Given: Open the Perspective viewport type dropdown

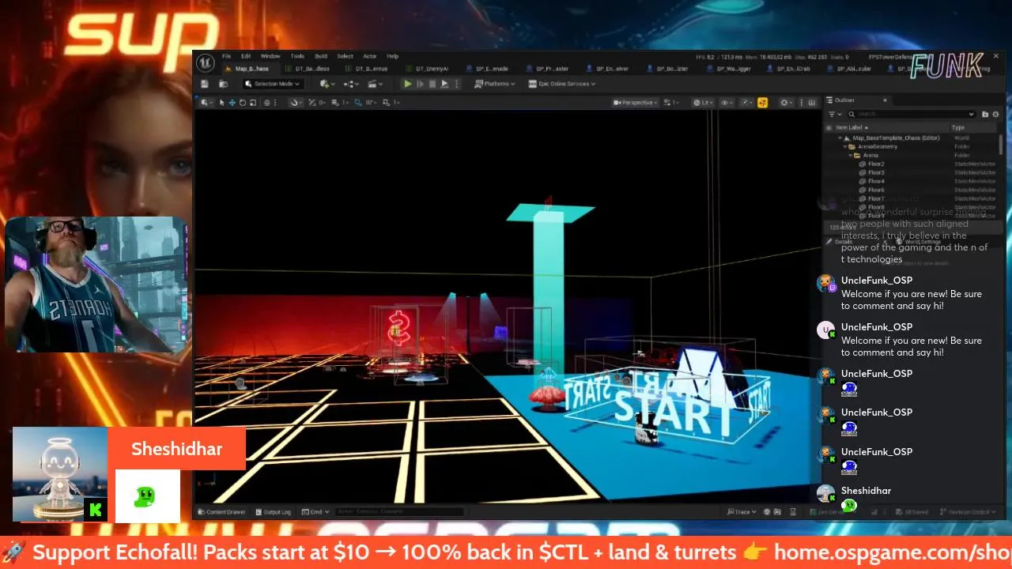Looking at the screenshot, I should [635, 103].
